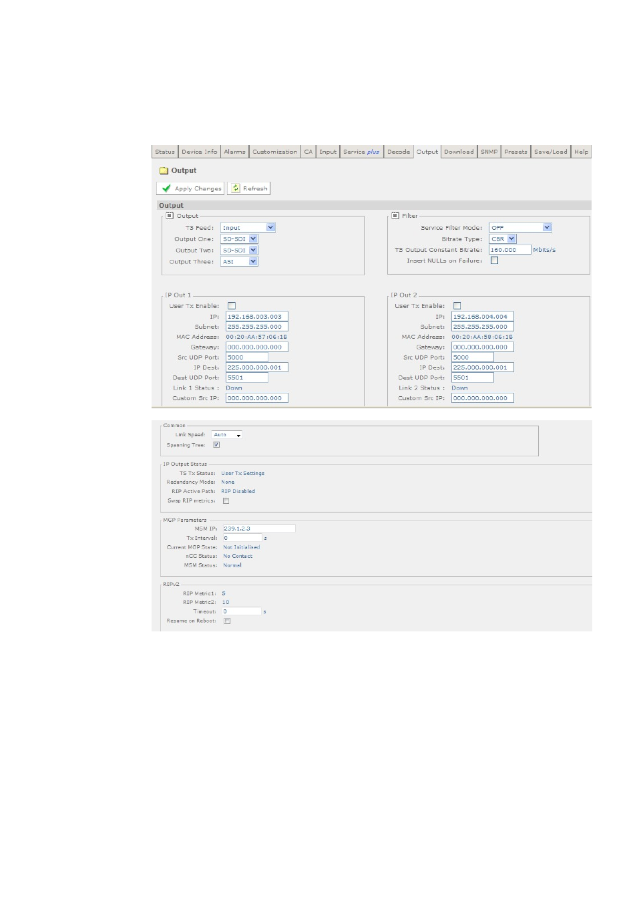Open the Link Speed dropdown

tap(227, 435)
